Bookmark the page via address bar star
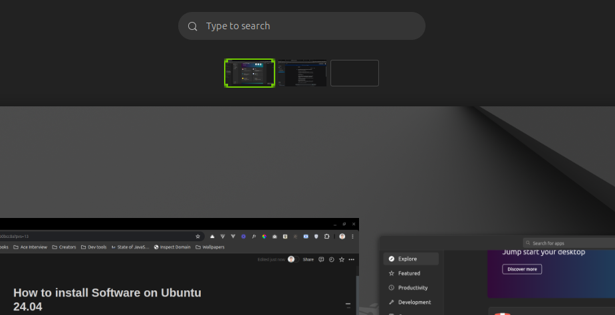The width and height of the screenshot is (615, 315). tap(197, 237)
